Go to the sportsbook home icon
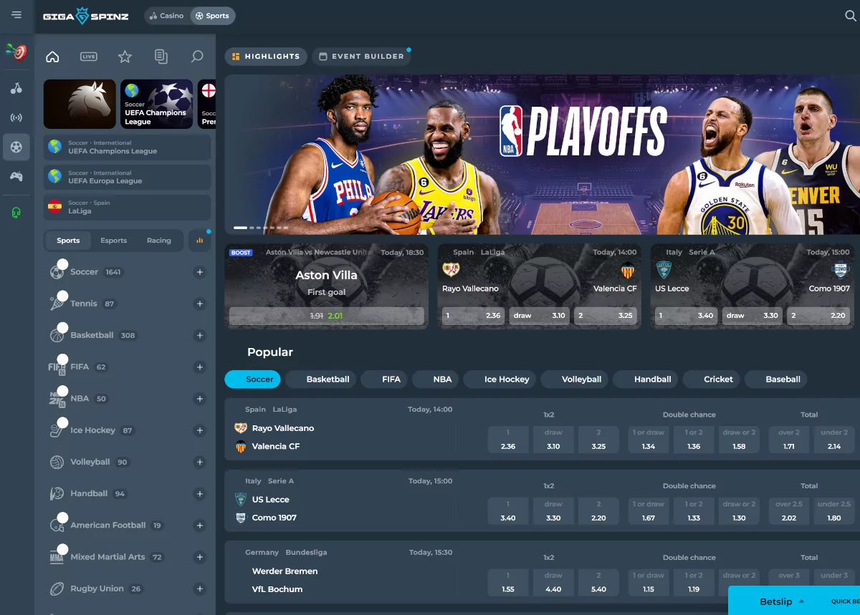860x615 pixels. [x=52, y=57]
